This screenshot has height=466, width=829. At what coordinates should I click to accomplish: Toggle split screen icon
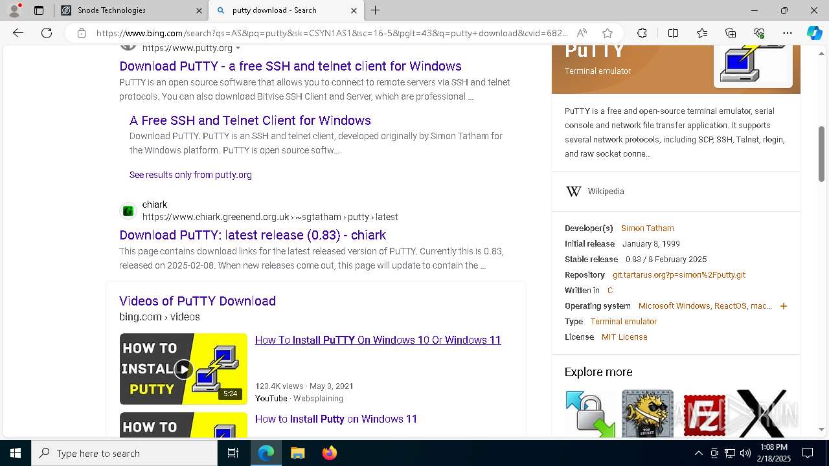(673, 33)
